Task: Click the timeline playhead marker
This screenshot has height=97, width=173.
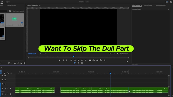Action: pos(110,73)
